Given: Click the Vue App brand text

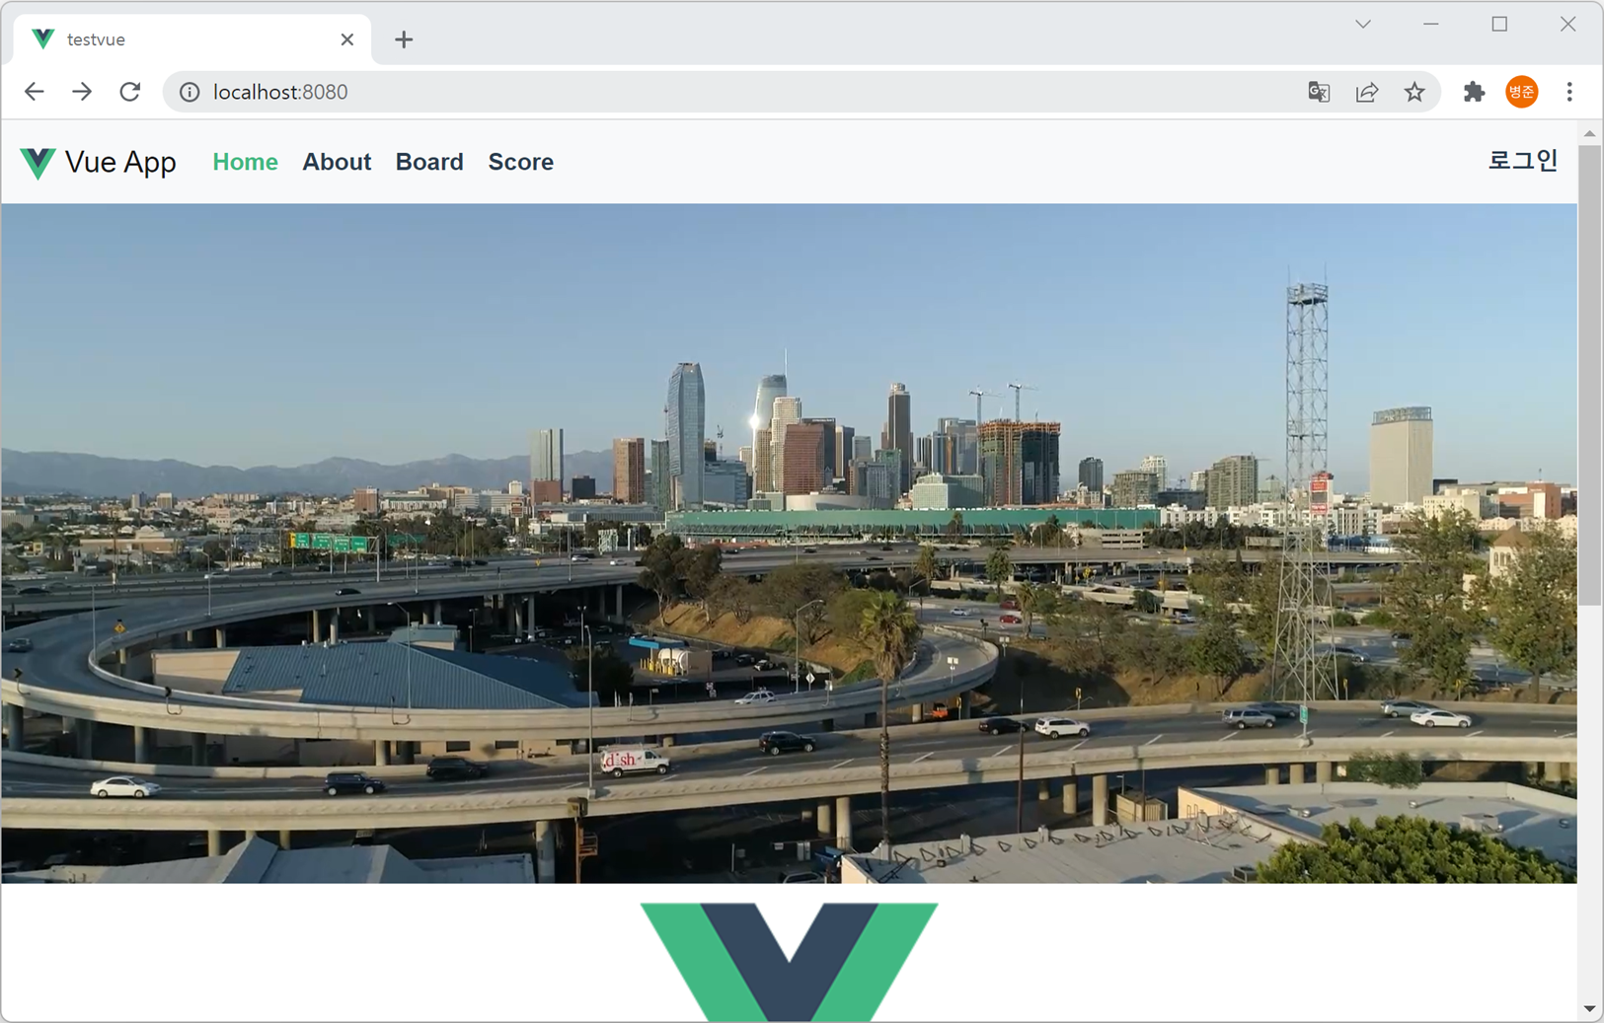Looking at the screenshot, I should point(120,162).
